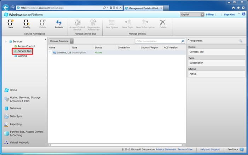
Task: Select Caching in the Services tree
Action: click(x=22, y=56)
